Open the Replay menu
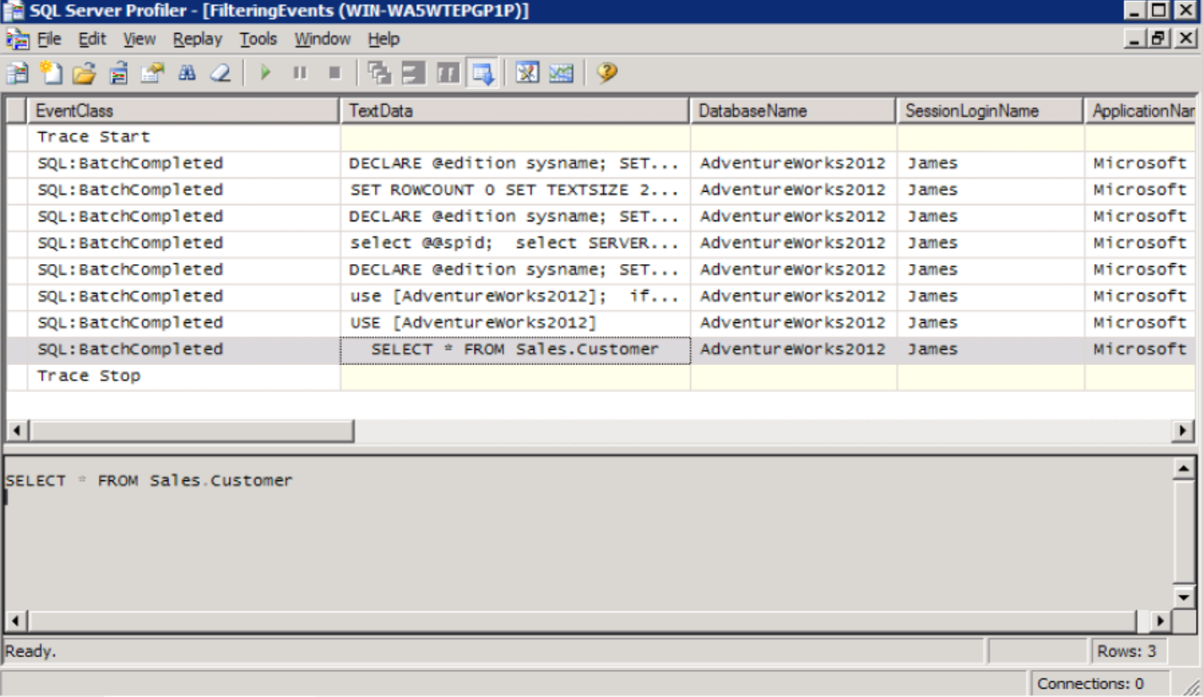The height and width of the screenshot is (697, 1203). pyautogui.click(x=197, y=39)
